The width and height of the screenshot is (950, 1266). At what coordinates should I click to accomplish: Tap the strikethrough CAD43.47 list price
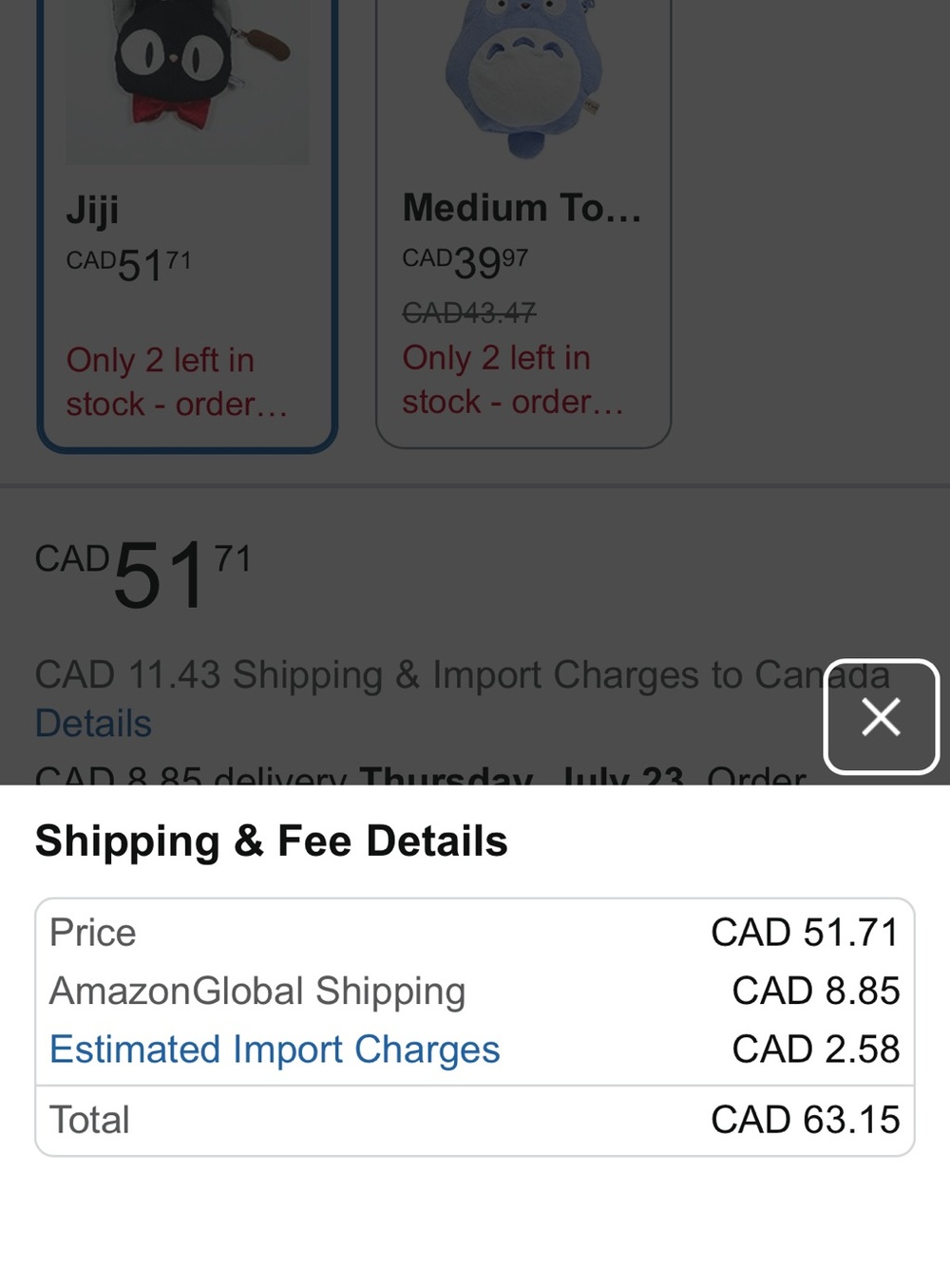(x=469, y=312)
